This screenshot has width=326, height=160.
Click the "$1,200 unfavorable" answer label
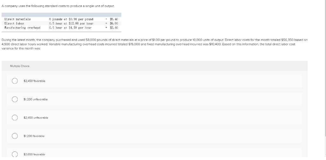(36, 99)
